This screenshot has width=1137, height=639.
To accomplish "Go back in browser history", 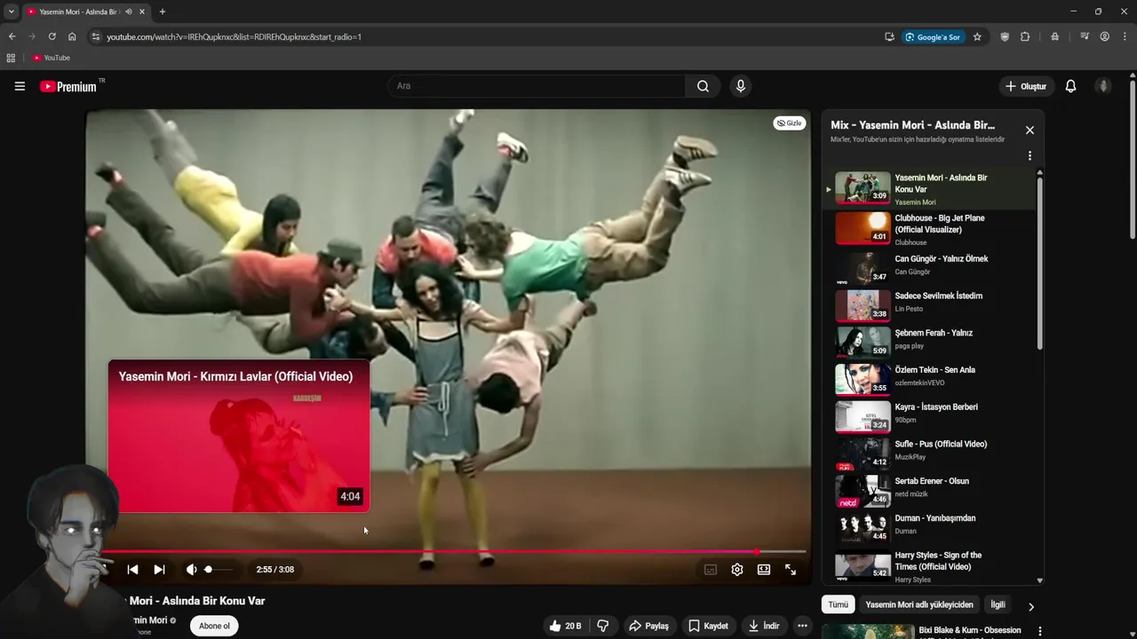I will point(12,36).
